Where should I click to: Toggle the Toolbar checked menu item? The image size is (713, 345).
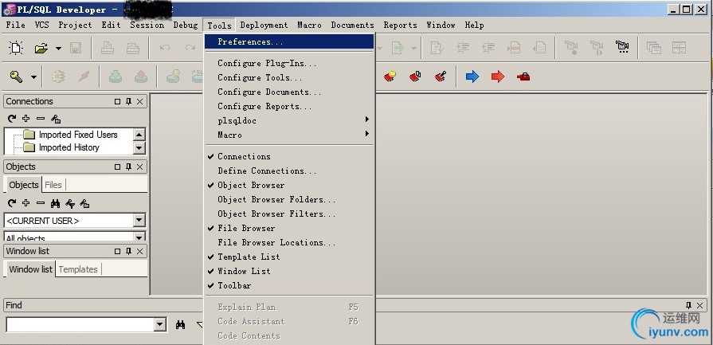[x=289, y=285]
